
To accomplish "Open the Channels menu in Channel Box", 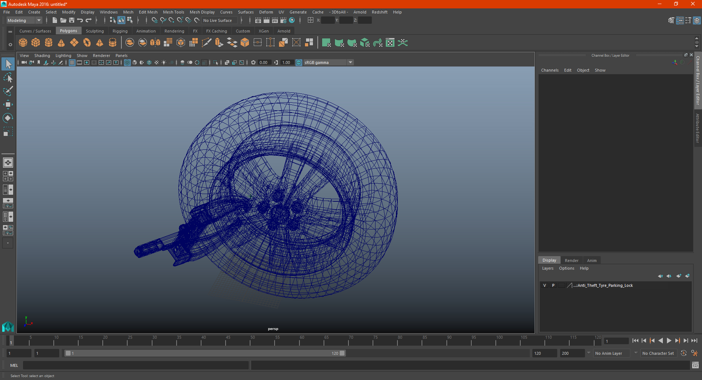I will 550,70.
